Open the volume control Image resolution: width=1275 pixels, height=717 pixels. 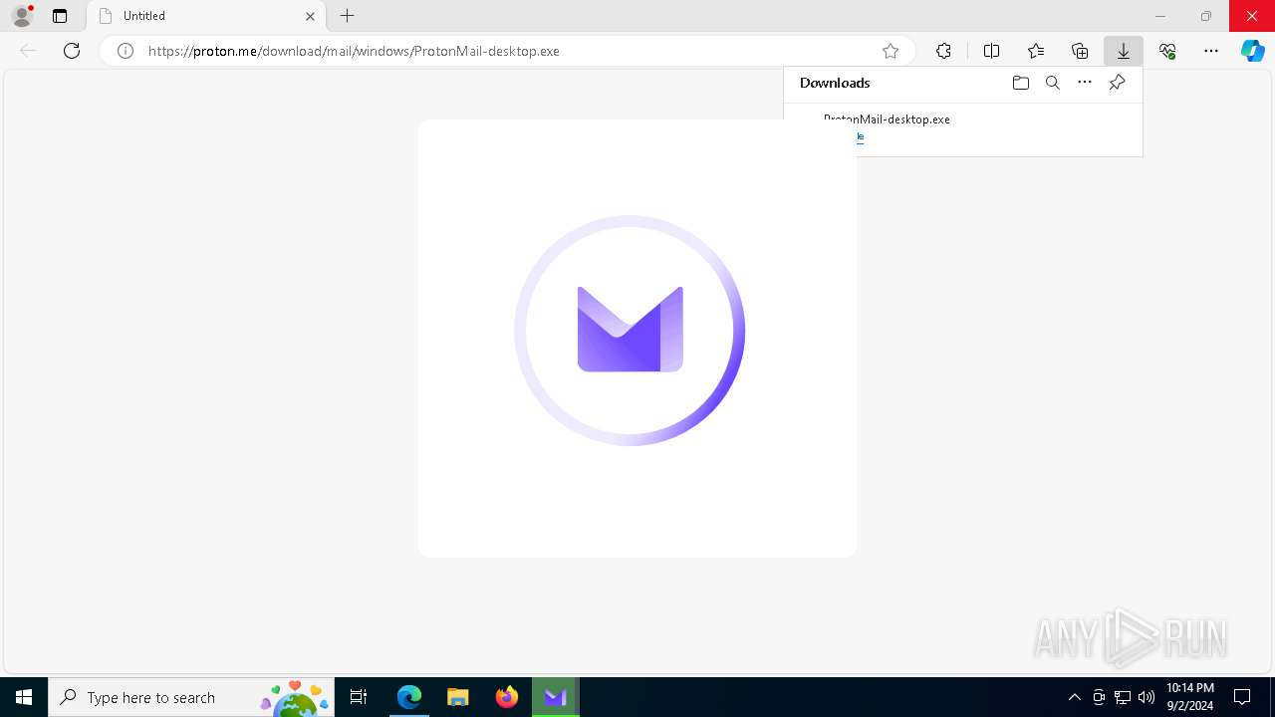pyautogui.click(x=1146, y=697)
